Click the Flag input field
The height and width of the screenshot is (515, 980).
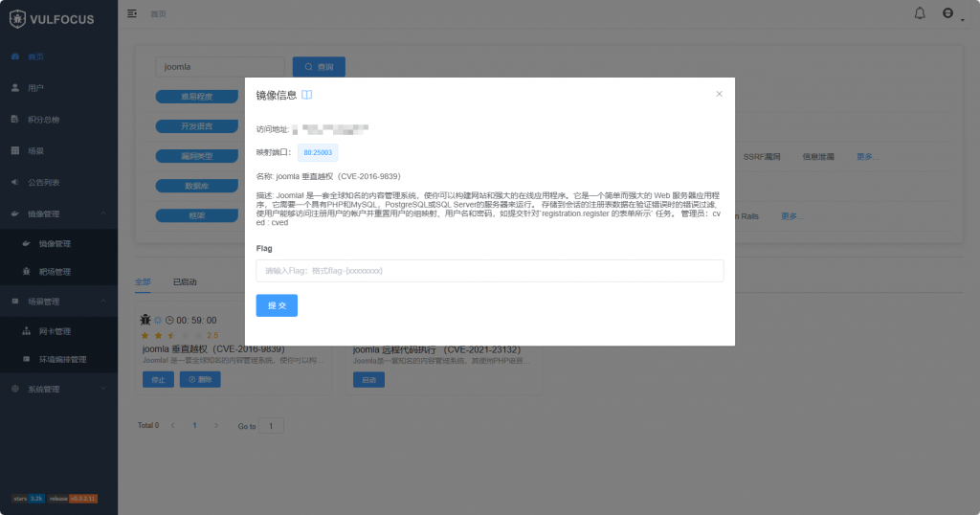click(489, 271)
